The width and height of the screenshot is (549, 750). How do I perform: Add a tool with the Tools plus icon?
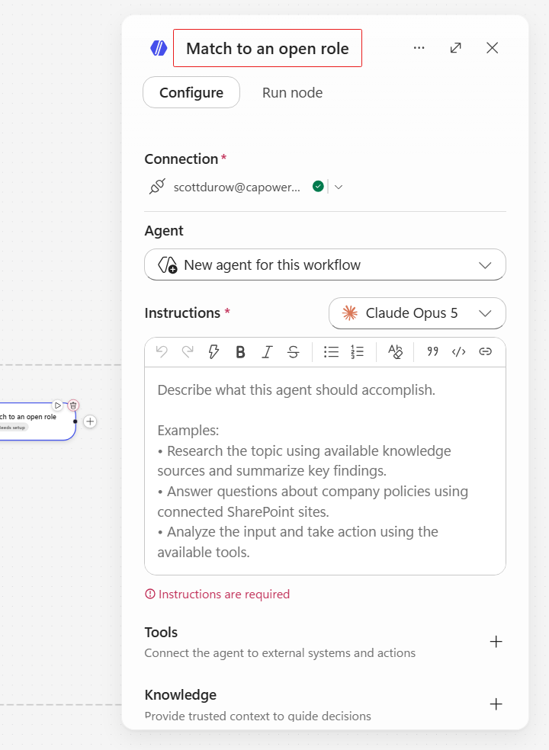[x=496, y=642]
